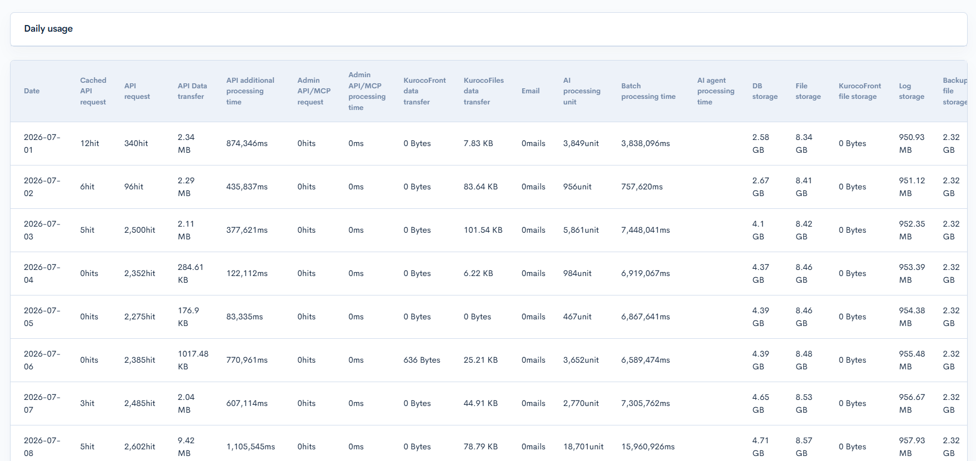Click the DB storage column header
Screen dimensions: 976x461
click(x=765, y=91)
